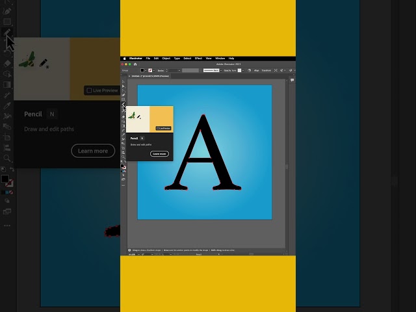Enable the Live Preview checkbox in tooltip
This screenshot has width=416, height=312.
[158, 128]
